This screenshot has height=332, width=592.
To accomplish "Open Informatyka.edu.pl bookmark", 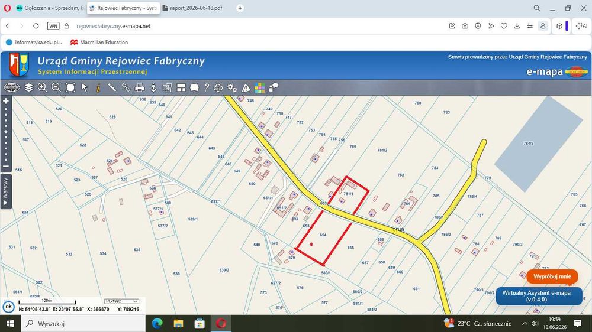I will pos(34,42).
